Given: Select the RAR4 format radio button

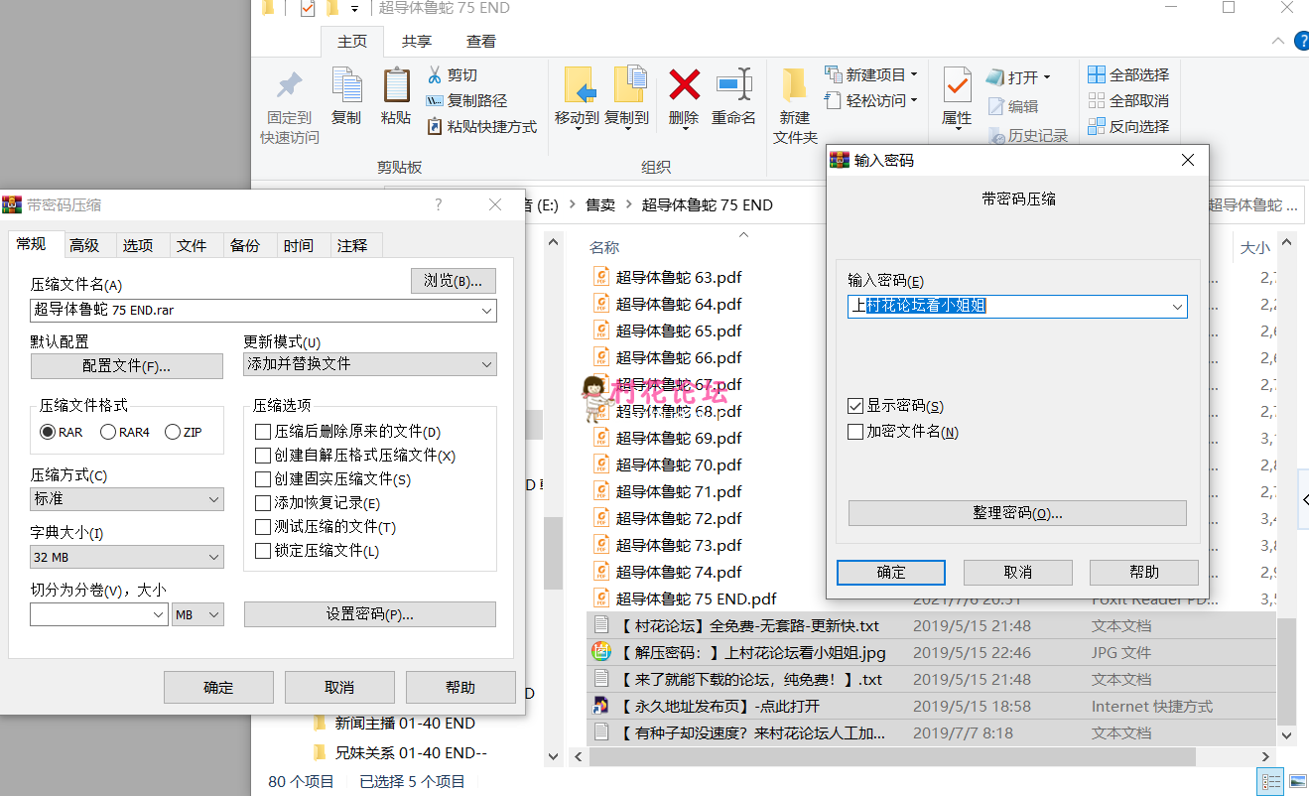Looking at the screenshot, I should (x=108, y=432).
